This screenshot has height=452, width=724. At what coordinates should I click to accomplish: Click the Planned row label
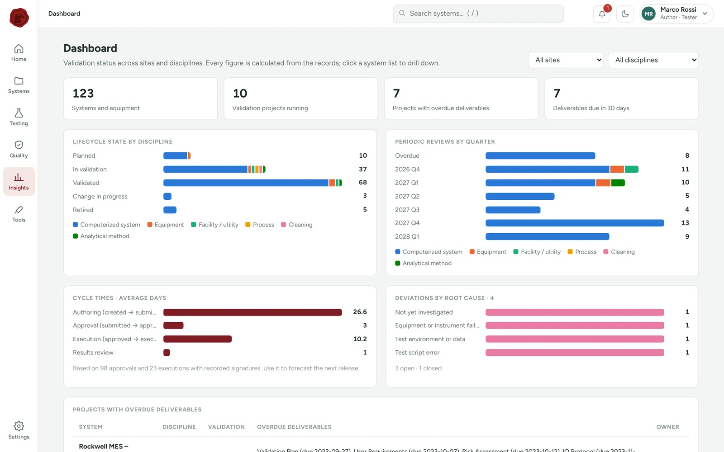pos(84,155)
